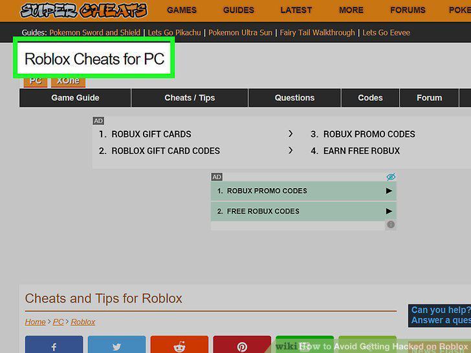Select the XOne platform tag
Image resolution: width=471 pixels, height=353 pixels.
pyautogui.click(x=68, y=82)
